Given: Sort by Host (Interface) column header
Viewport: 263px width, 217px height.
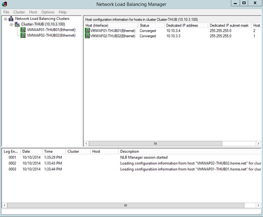Looking at the screenshot, I should coord(111,25).
